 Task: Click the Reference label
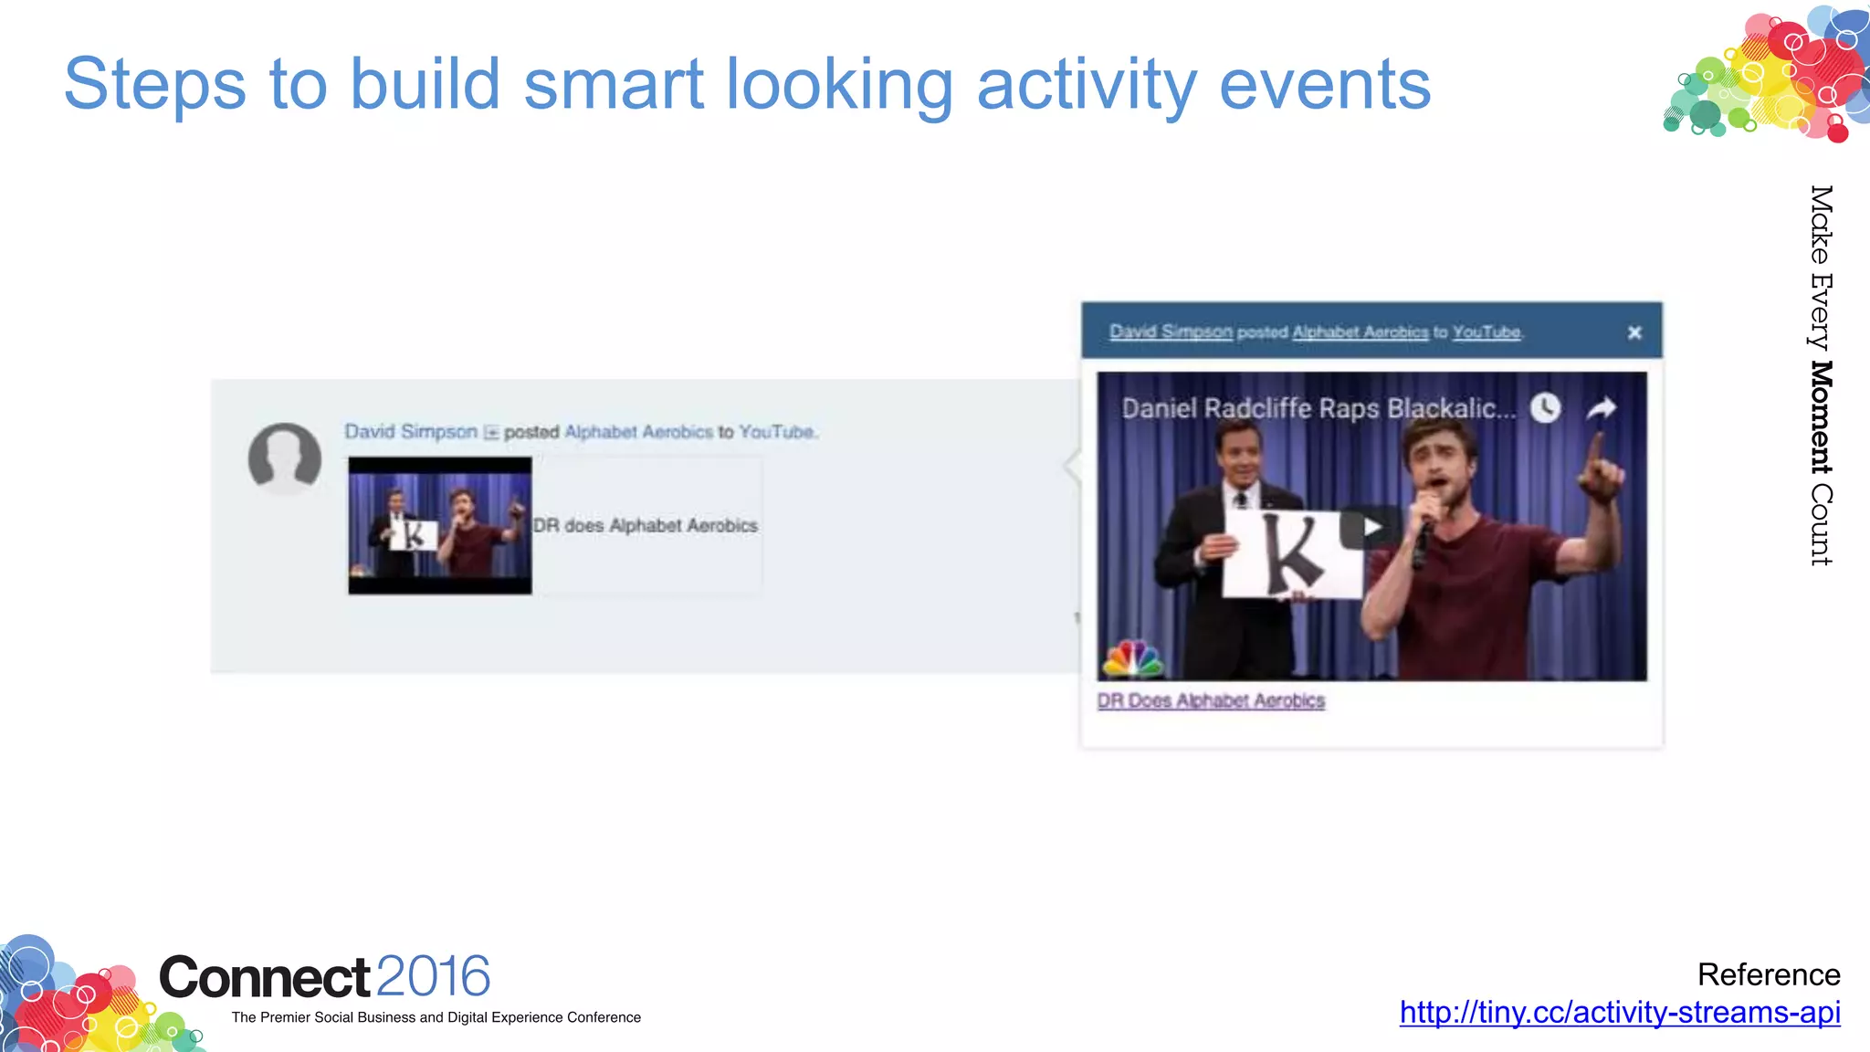1769,974
